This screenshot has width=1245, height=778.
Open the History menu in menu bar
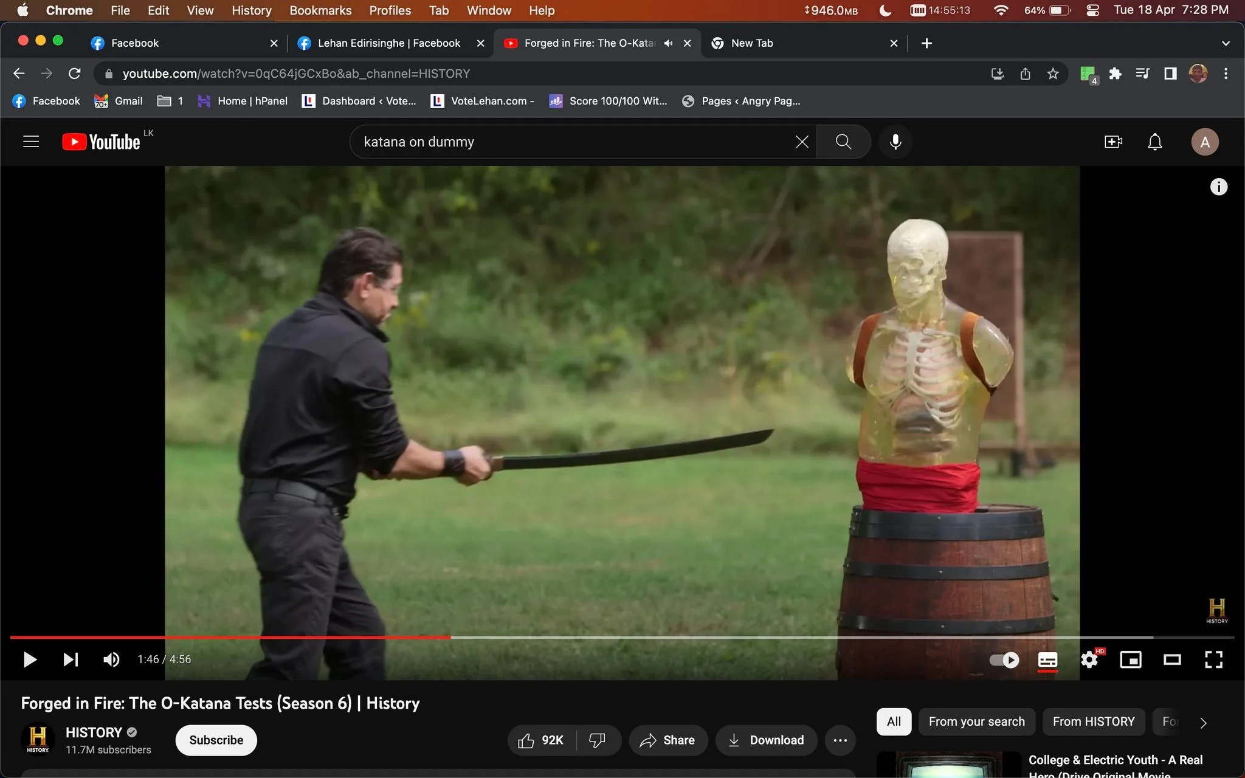click(x=251, y=10)
